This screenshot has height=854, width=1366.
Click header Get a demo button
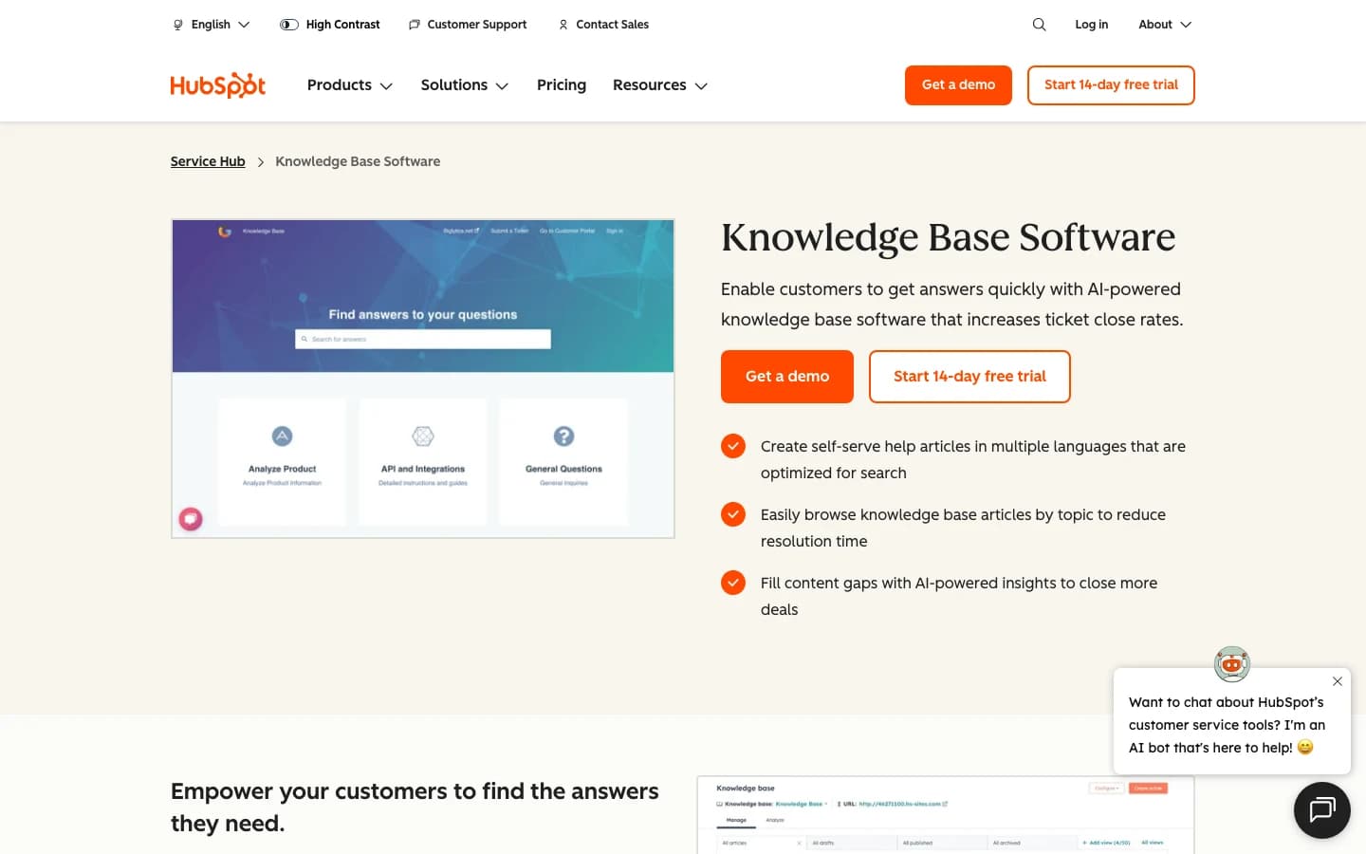pyautogui.click(x=958, y=85)
